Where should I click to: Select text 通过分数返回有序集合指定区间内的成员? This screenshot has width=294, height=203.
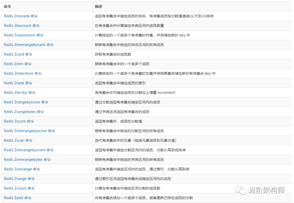[x=127, y=102]
